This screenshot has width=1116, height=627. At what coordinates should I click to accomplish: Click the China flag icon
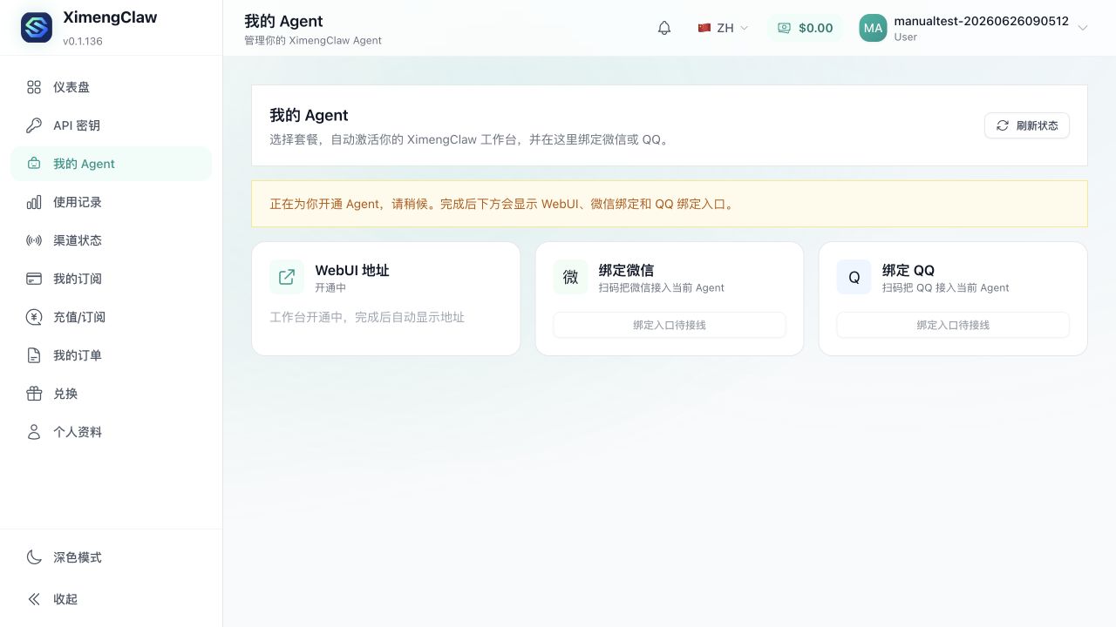click(704, 28)
